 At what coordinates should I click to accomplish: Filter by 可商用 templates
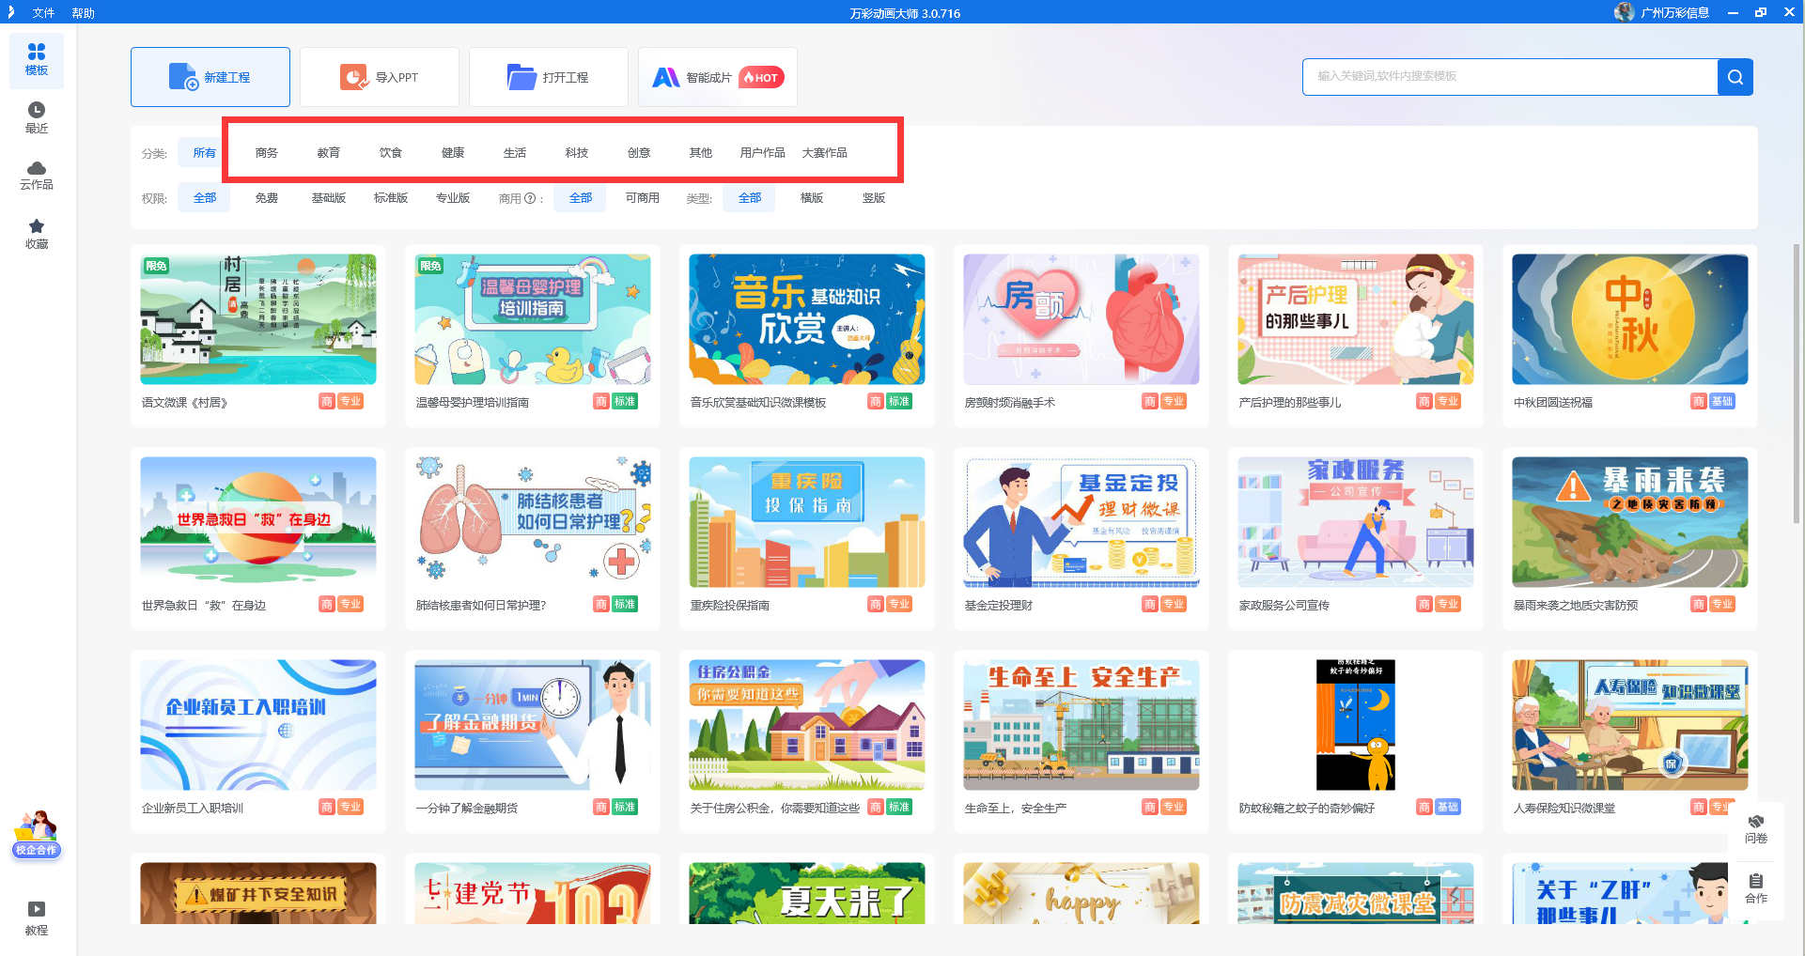point(643,198)
